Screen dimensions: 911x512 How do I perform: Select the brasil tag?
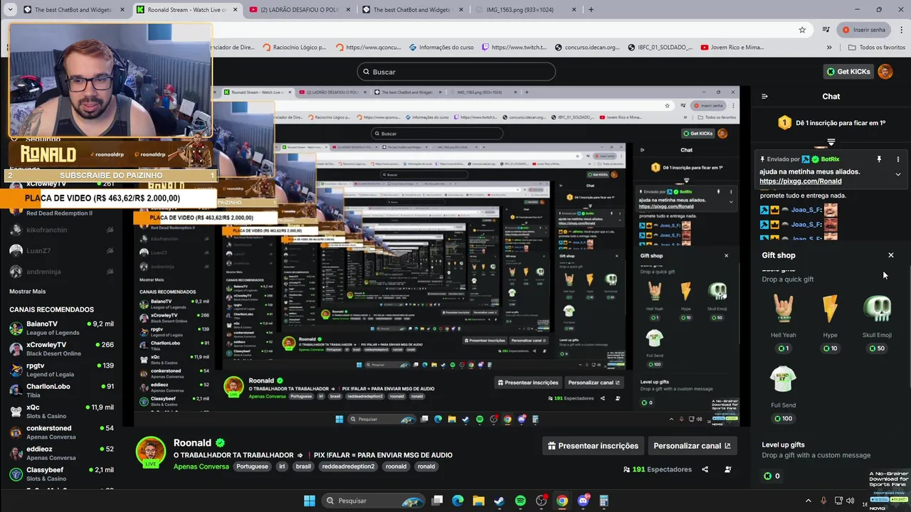(303, 466)
